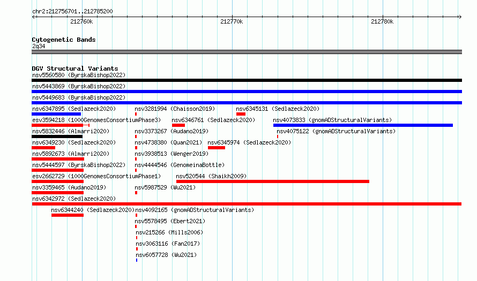Open nsv4092165 (gnomADStructuralVariants) variant
477x281 pixels.
(x=195, y=210)
